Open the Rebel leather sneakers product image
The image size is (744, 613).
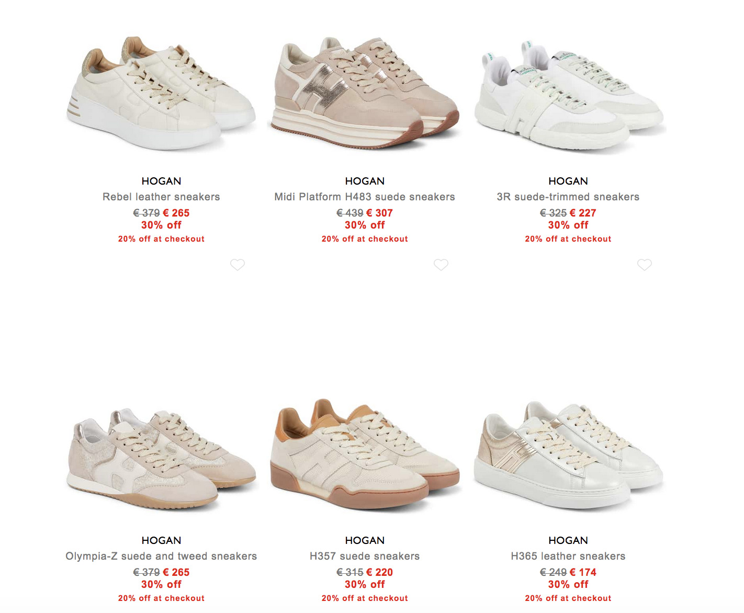coord(161,93)
